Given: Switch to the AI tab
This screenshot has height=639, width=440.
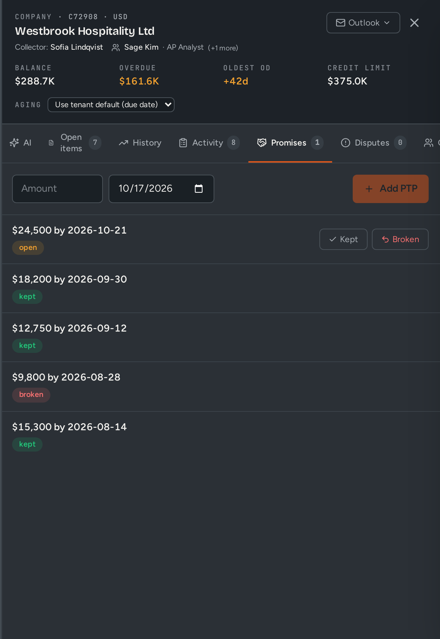Looking at the screenshot, I should pos(21,143).
